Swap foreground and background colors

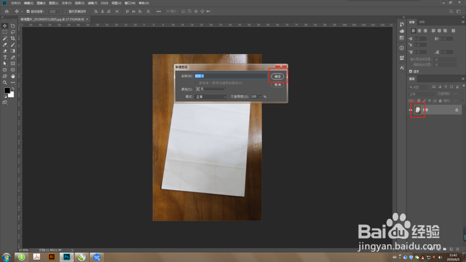pyautogui.click(x=13, y=88)
